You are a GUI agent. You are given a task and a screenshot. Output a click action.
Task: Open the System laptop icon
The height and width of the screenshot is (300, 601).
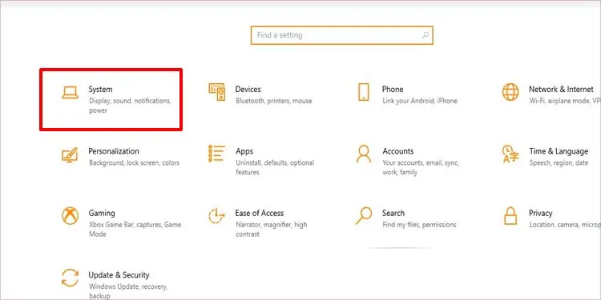pos(70,92)
